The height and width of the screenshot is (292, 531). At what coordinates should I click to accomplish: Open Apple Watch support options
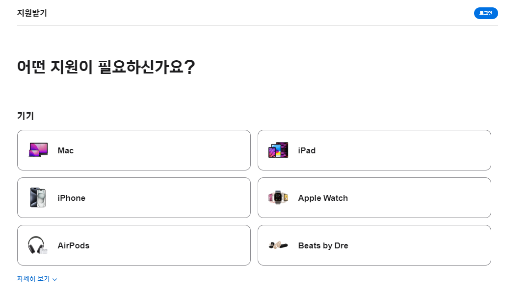(x=374, y=197)
